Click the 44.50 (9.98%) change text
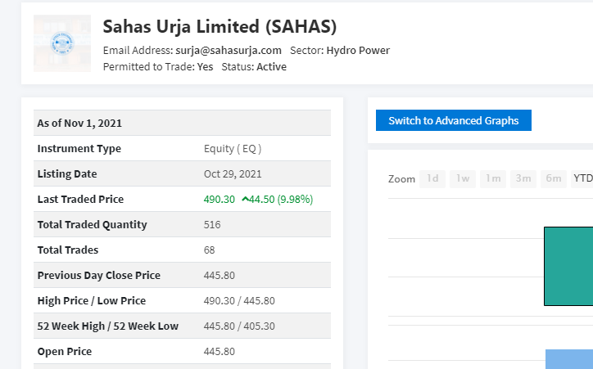This screenshot has height=369, width=593. click(281, 199)
